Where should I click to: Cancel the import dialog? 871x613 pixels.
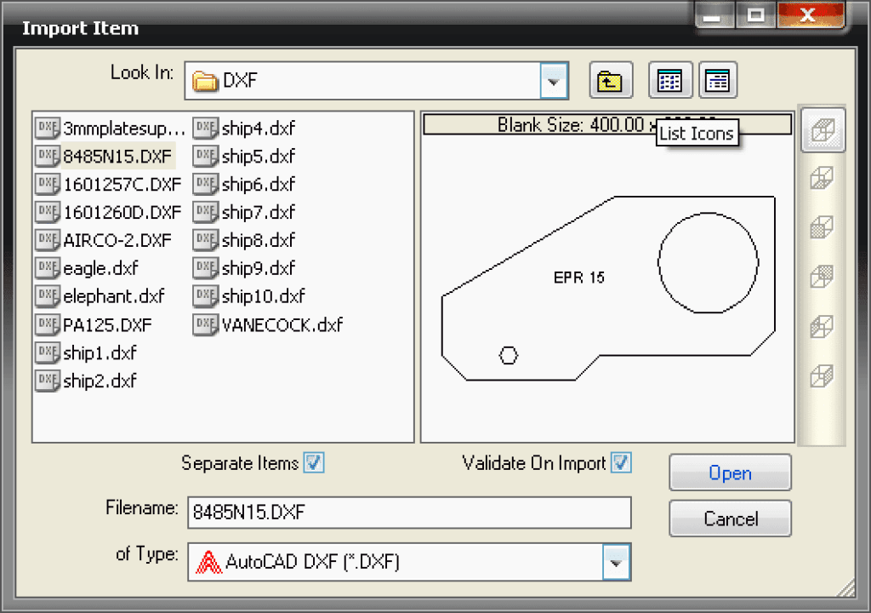(x=730, y=518)
